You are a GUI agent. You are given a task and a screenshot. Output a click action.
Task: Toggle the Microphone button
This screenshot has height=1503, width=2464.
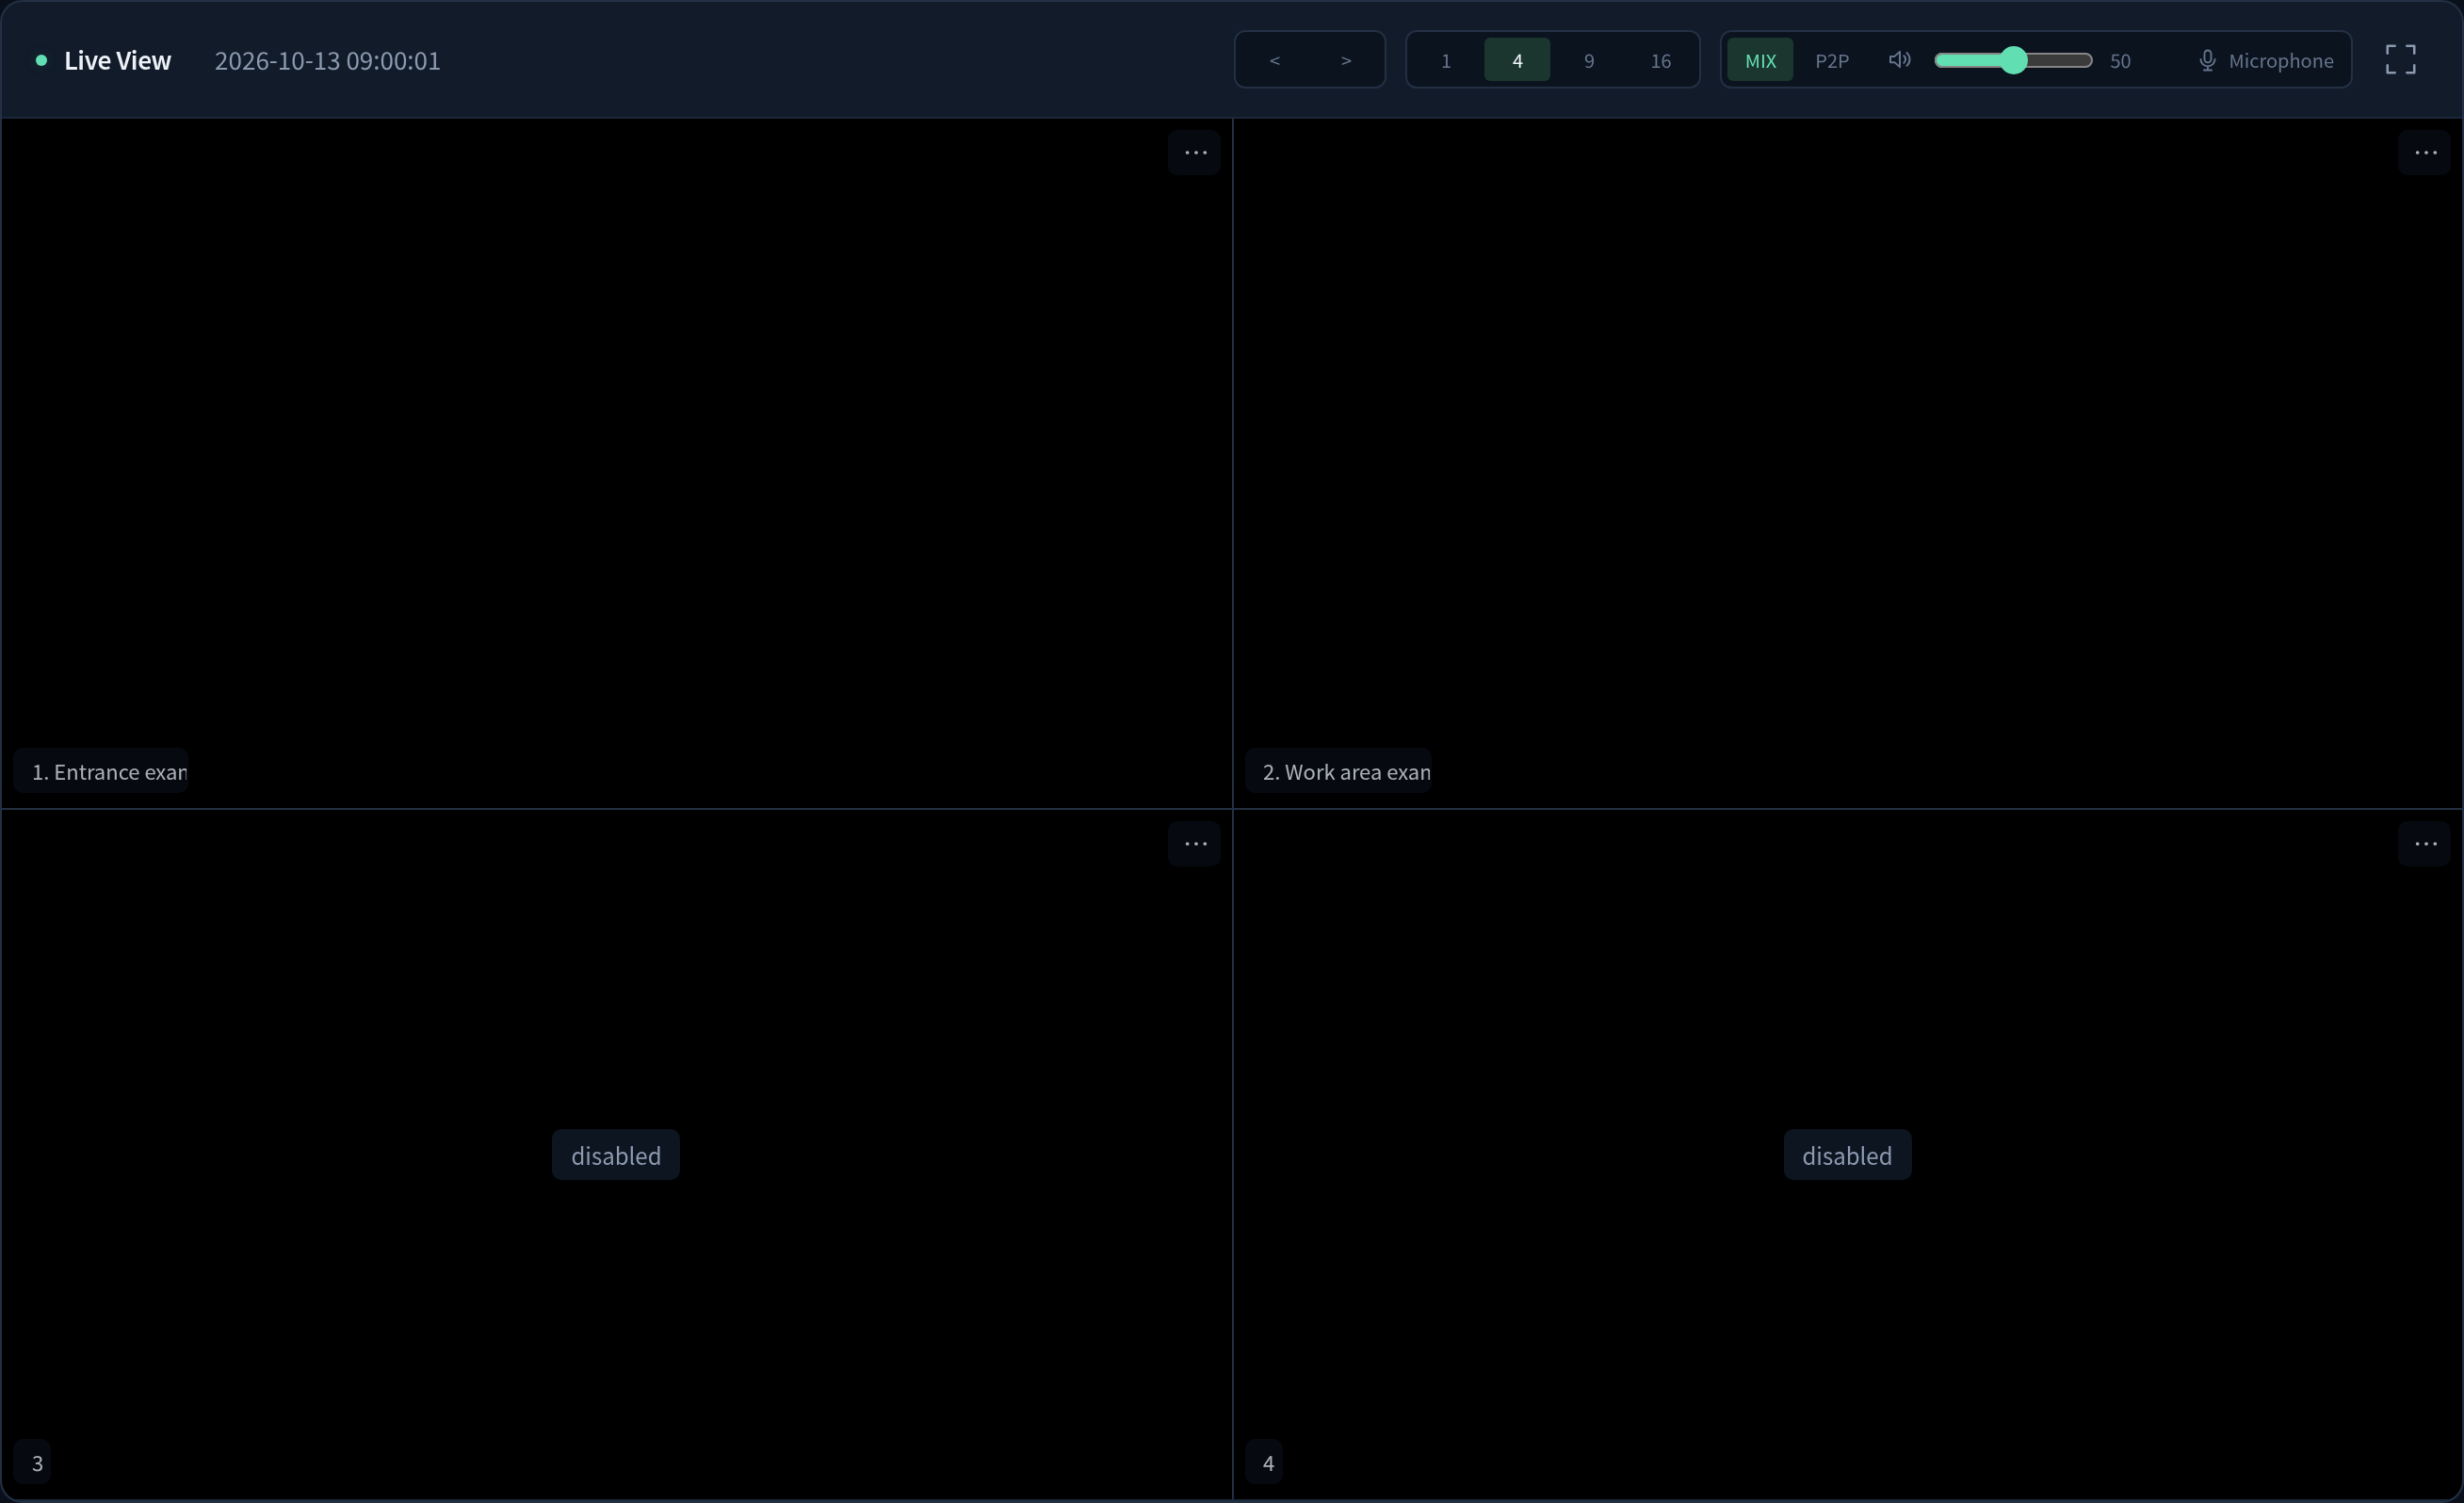2266,60
